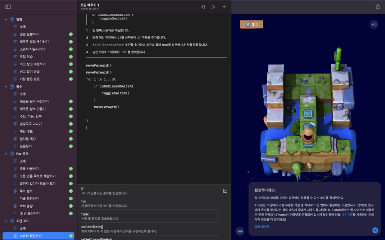The image size is (385, 240).
Task: Insert the for suggestion
Action: tap(149, 204)
